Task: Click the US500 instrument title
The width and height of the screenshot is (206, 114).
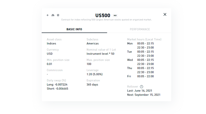Action: point(103,15)
